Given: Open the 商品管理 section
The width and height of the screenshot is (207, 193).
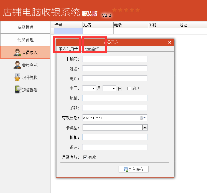Looking at the screenshot, I should pyautogui.click(x=25, y=27).
